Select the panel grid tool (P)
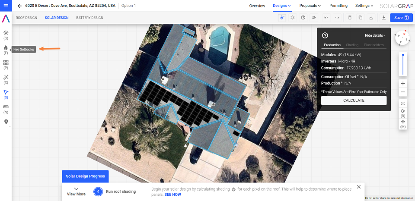The height and width of the screenshot is (201, 415). (x=6, y=63)
